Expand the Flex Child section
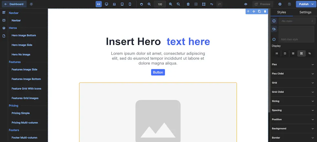 point(293,74)
